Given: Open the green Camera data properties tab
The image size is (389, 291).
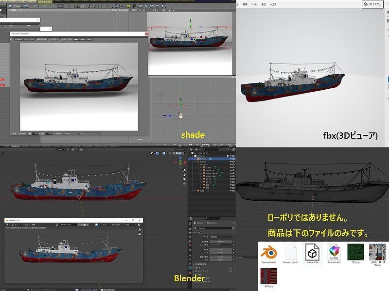Looking at the screenshot, I should [190, 268].
